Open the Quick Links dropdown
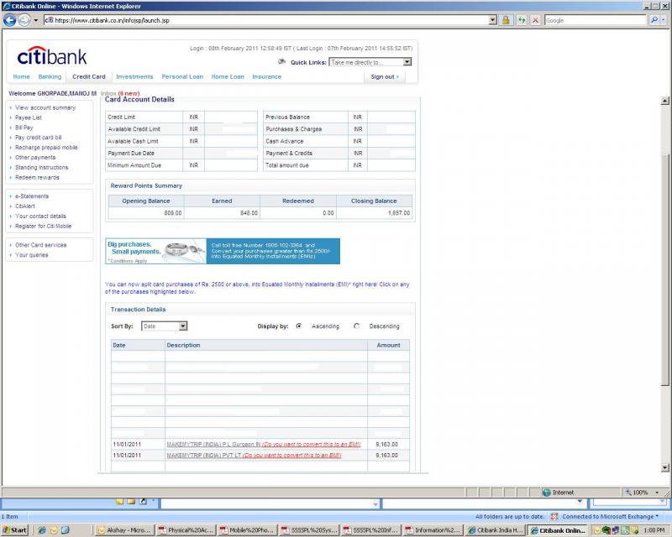Viewport: 672px width, 537px height. click(370, 62)
